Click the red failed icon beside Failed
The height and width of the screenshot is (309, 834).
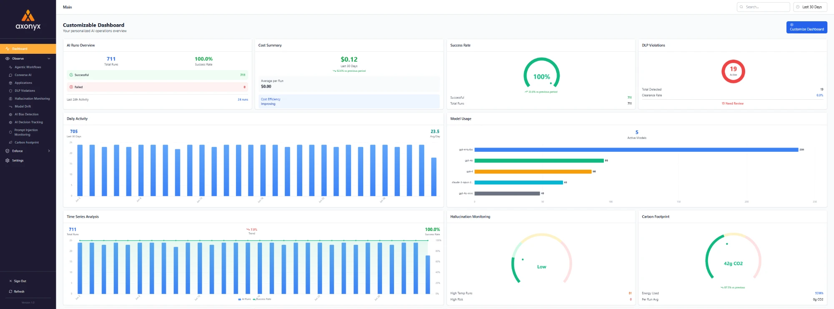click(71, 87)
